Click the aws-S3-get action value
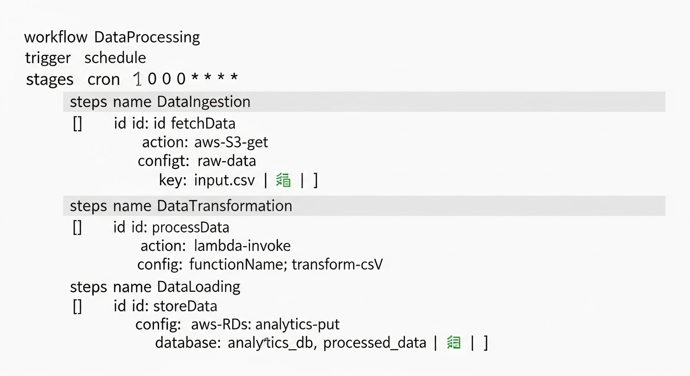The image size is (690, 376). 231,142
